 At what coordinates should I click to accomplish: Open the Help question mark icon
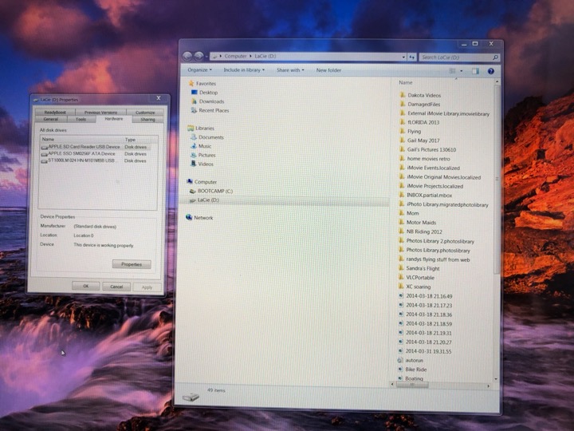[x=491, y=71]
